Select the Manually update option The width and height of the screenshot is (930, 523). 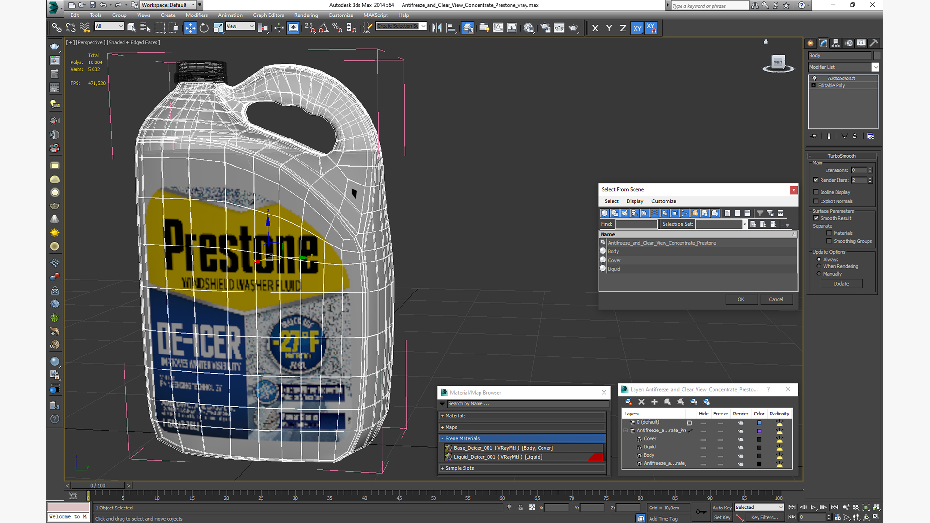(x=819, y=274)
